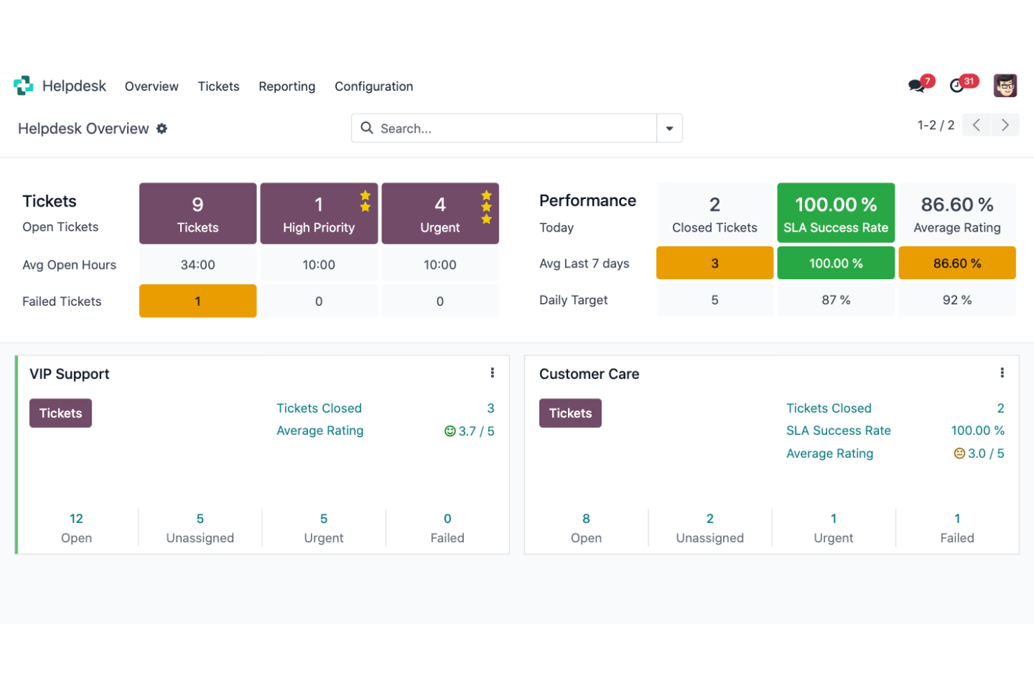
Task: Click the VIP Support Tickets button
Action: [x=61, y=413]
